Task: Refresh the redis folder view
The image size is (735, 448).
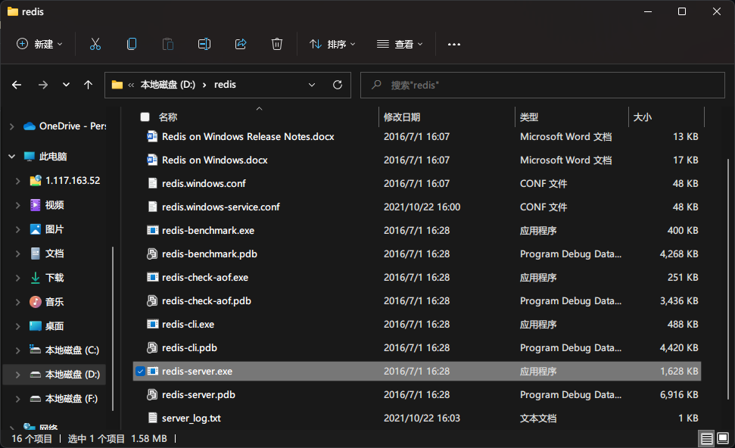Action: (x=338, y=85)
